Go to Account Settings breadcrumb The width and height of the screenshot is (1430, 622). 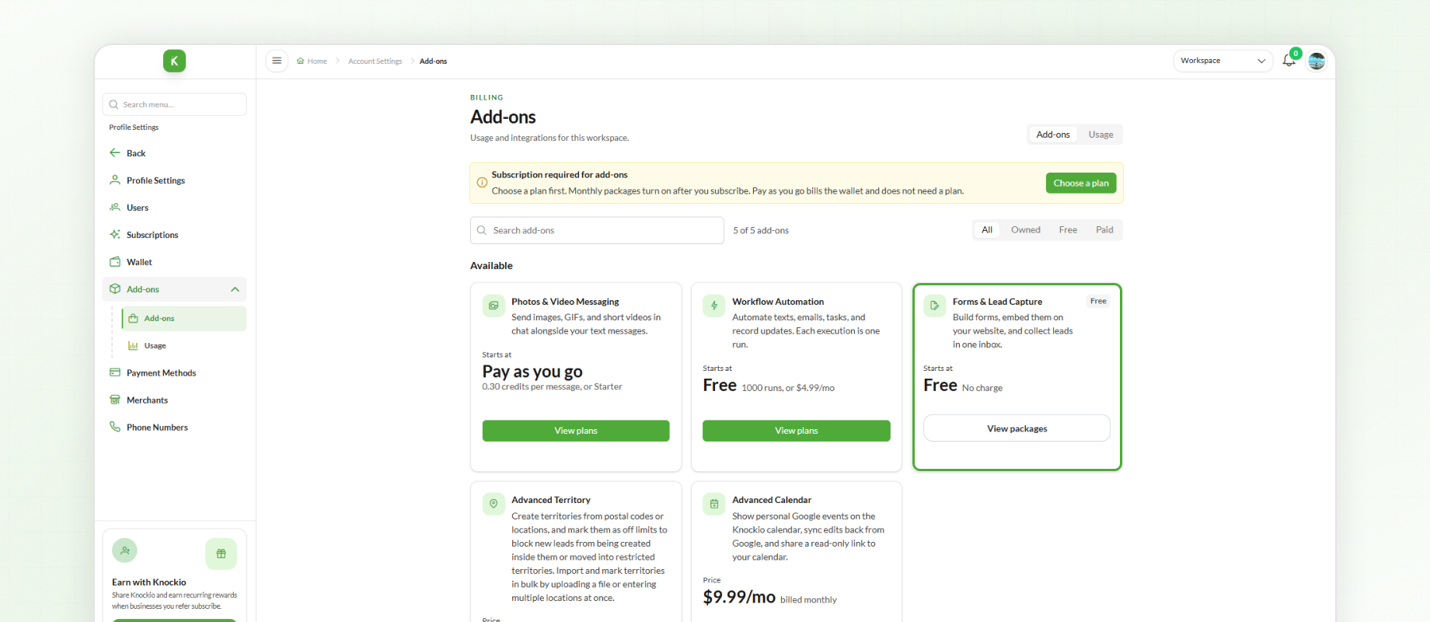coord(375,61)
